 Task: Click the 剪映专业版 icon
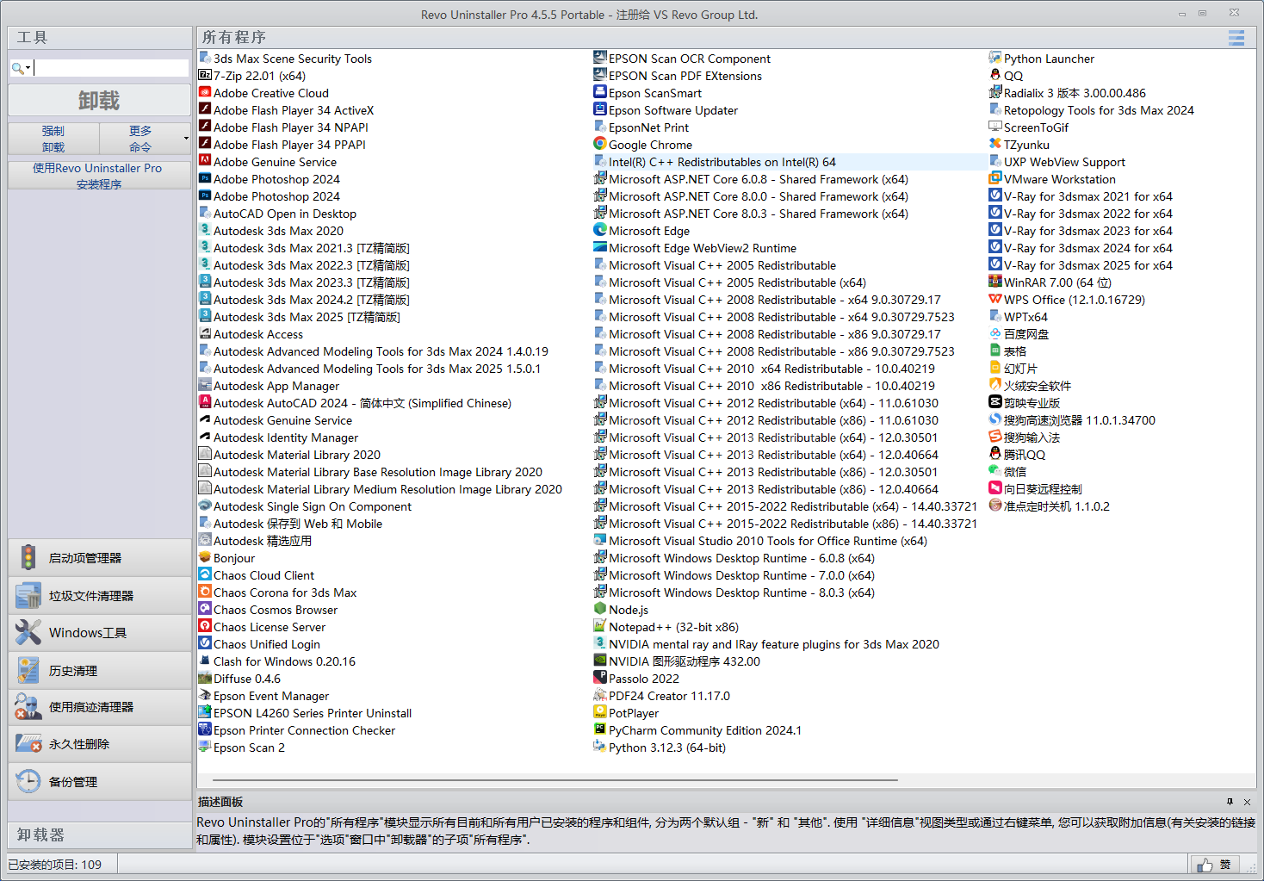tap(995, 402)
